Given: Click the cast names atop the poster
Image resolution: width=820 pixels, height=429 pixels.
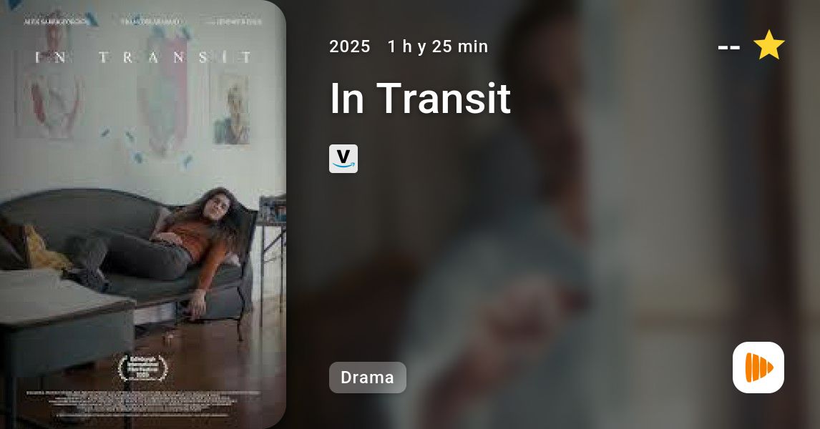Looking at the screenshot, I should [143, 22].
